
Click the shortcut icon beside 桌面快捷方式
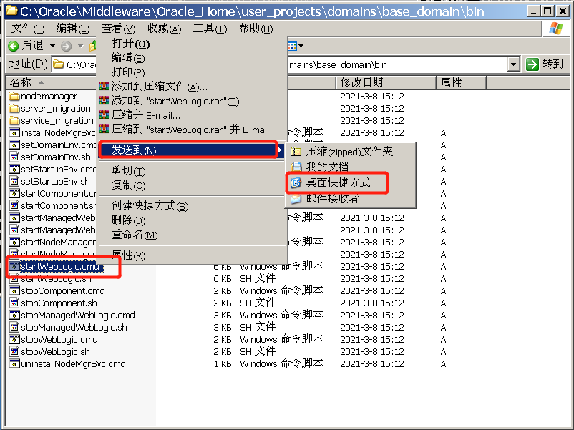point(296,182)
